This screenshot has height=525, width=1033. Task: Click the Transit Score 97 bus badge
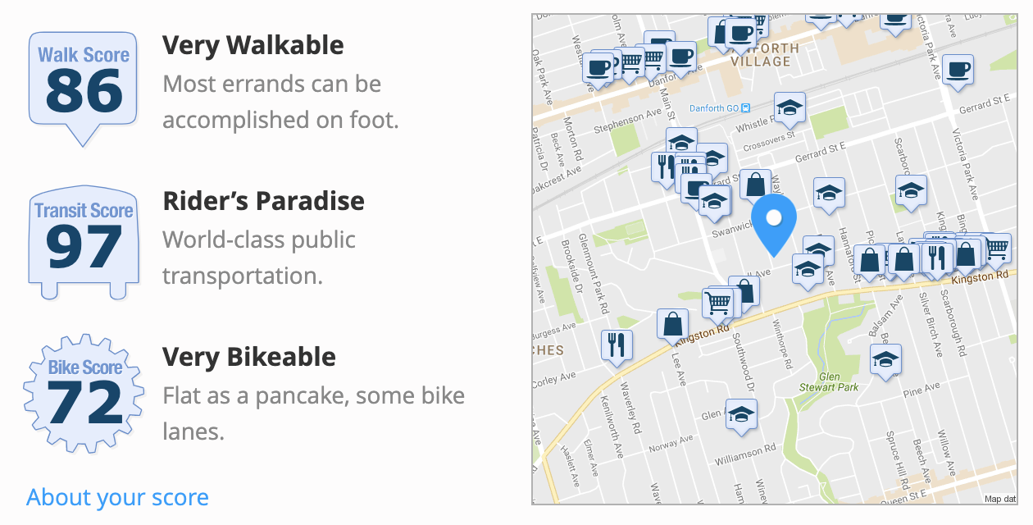[x=84, y=242]
